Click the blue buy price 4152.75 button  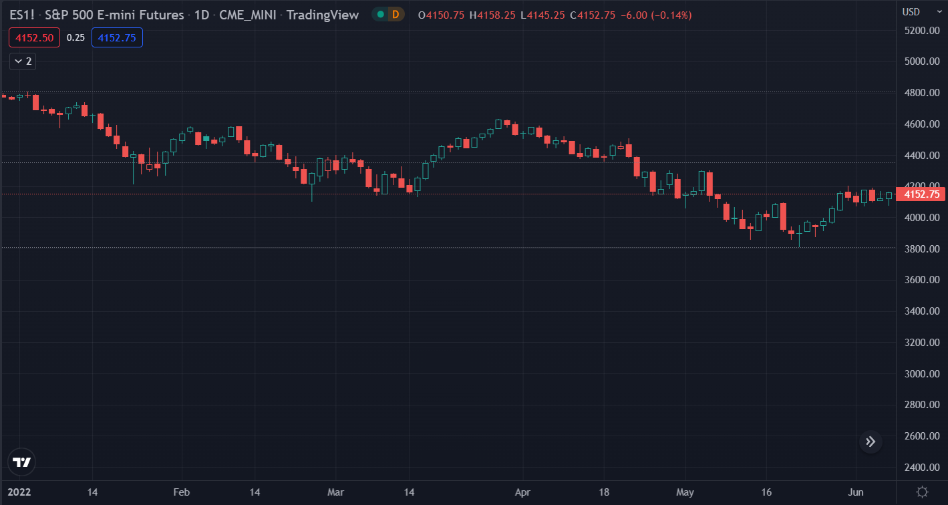117,38
